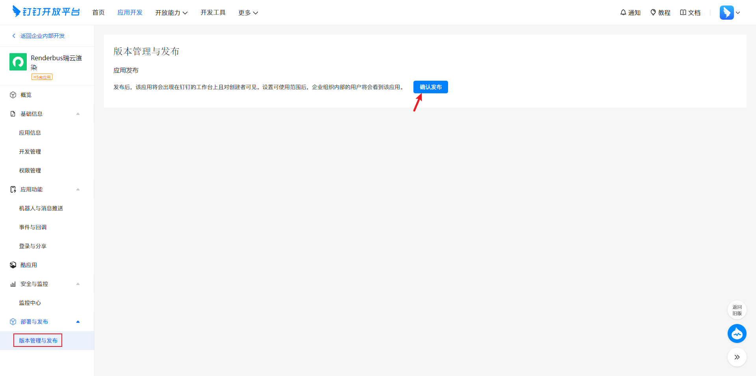Expand the double-arrow floating button
The width and height of the screenshot is (756, 376).
(x=737, y=357)
